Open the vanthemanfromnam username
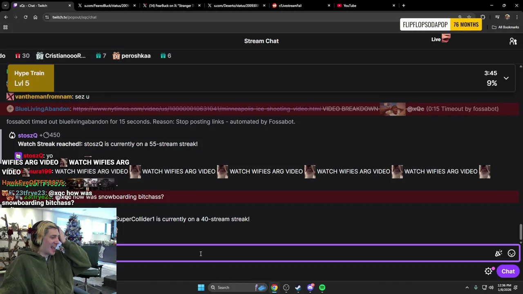 tap(44, 96)
